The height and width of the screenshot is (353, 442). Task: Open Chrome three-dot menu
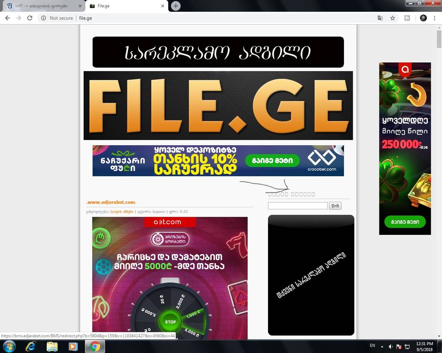pos(434,18)
